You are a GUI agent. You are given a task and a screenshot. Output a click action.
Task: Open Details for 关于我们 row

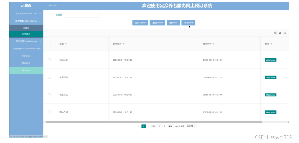click(x=271, y=77)
